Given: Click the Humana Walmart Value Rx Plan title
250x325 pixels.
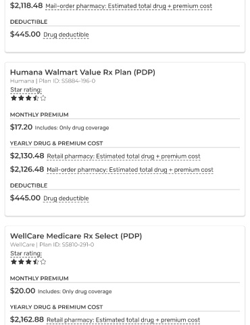Looking at the screenshot, I should [82, 72].
